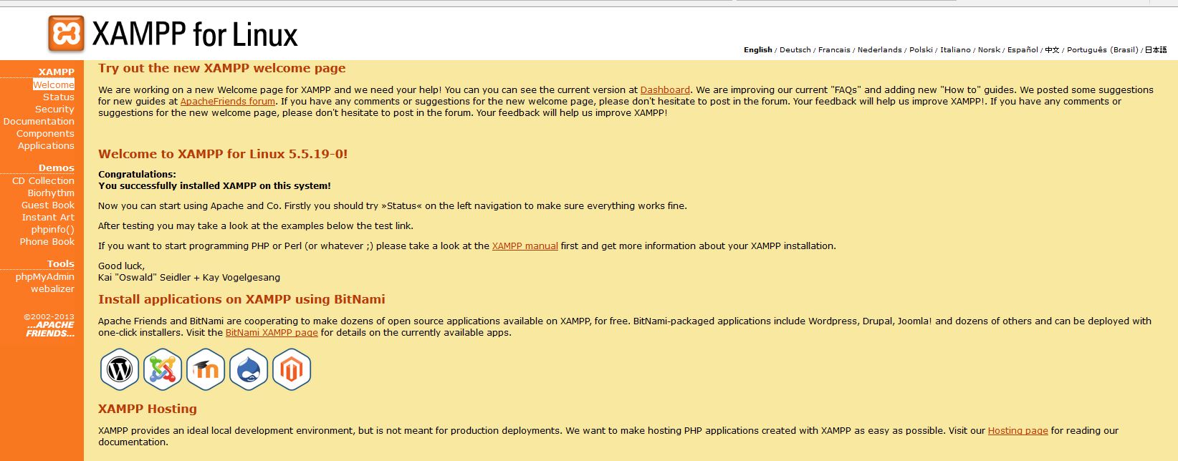Click the Tools sidebar section heading
Screen dimensions: 1178x461
coord(61,263)
